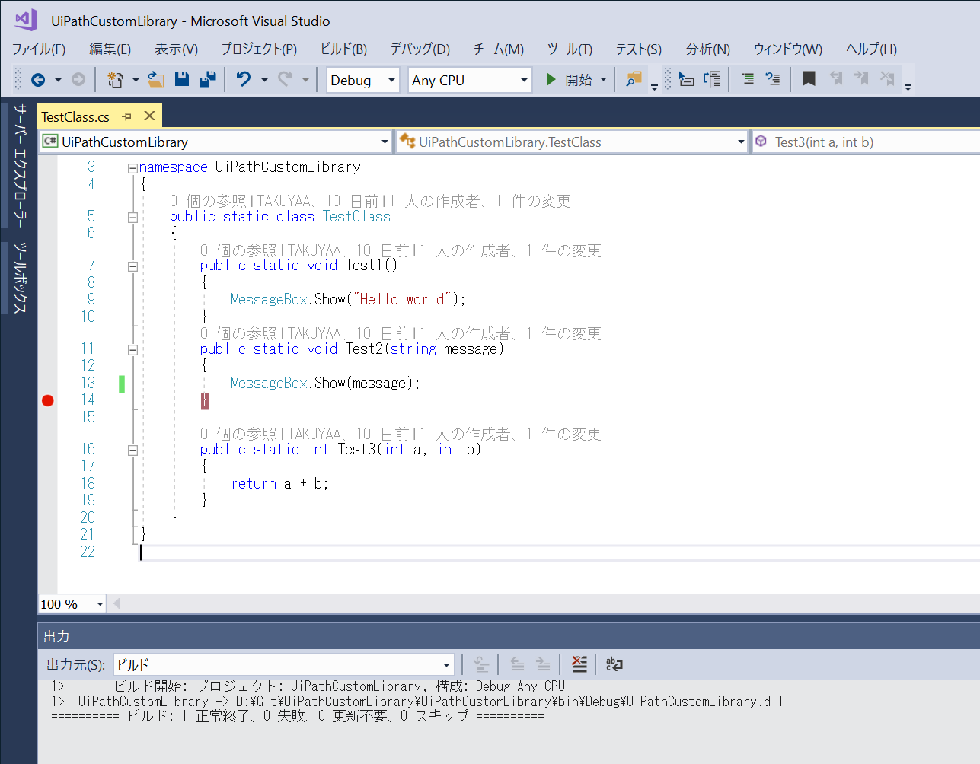Click Clear All in the Output panel
The width and height of the screenshot is (980, 764).
[579, 664]
